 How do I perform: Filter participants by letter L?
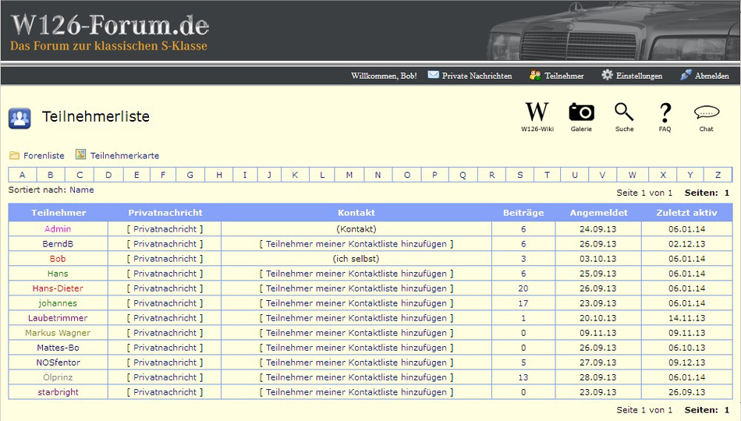pos(322,175)
